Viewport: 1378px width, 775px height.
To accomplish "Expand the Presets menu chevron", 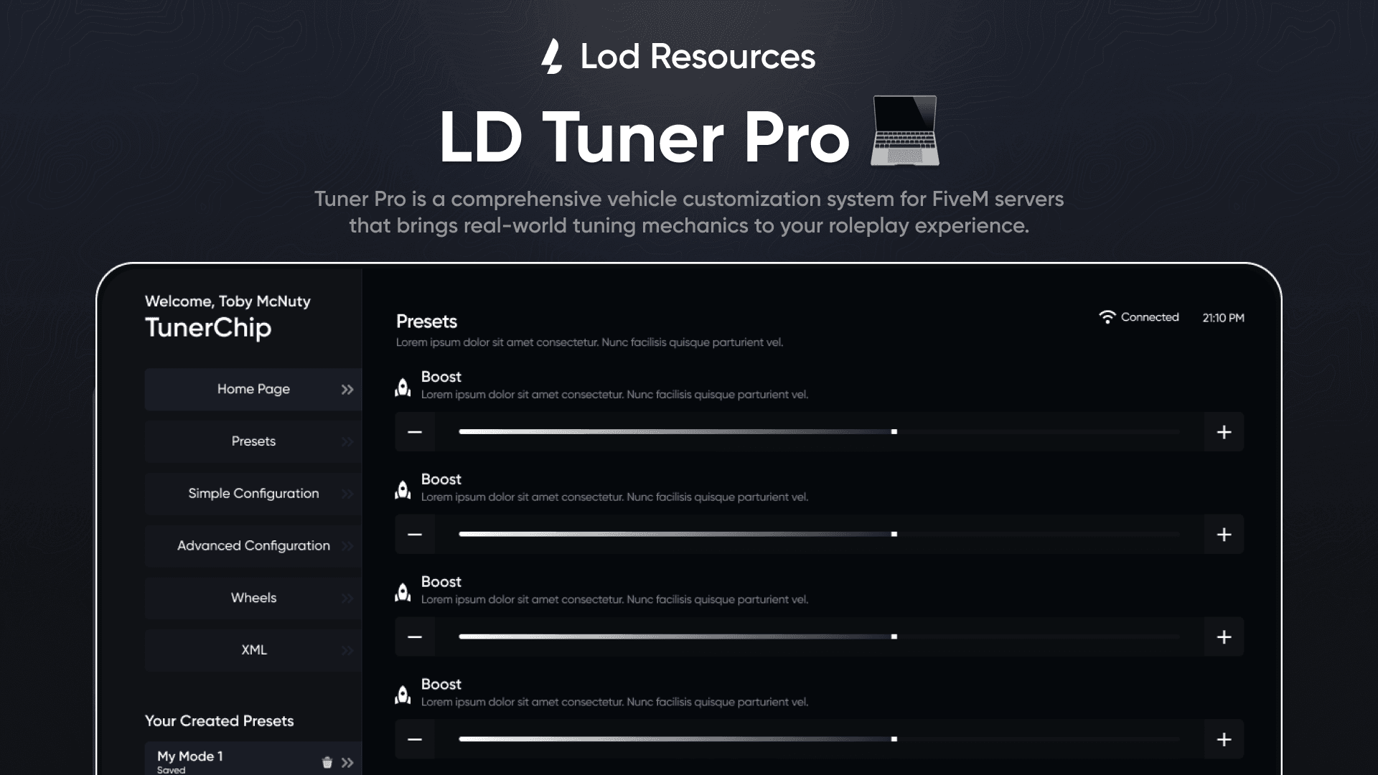I will [347, 441].
